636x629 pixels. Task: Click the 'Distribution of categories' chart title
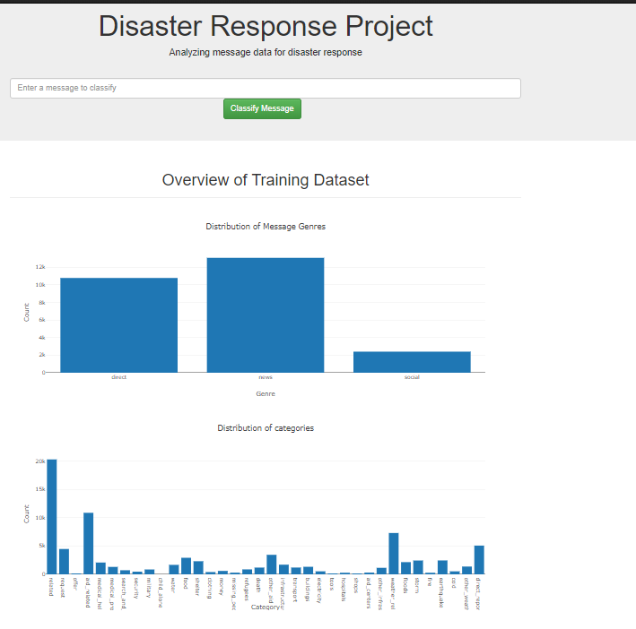coord(266,428)
